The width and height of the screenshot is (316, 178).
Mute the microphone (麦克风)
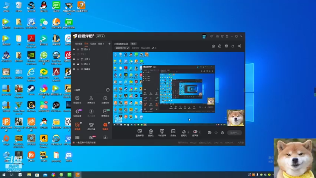click(184, 133)
